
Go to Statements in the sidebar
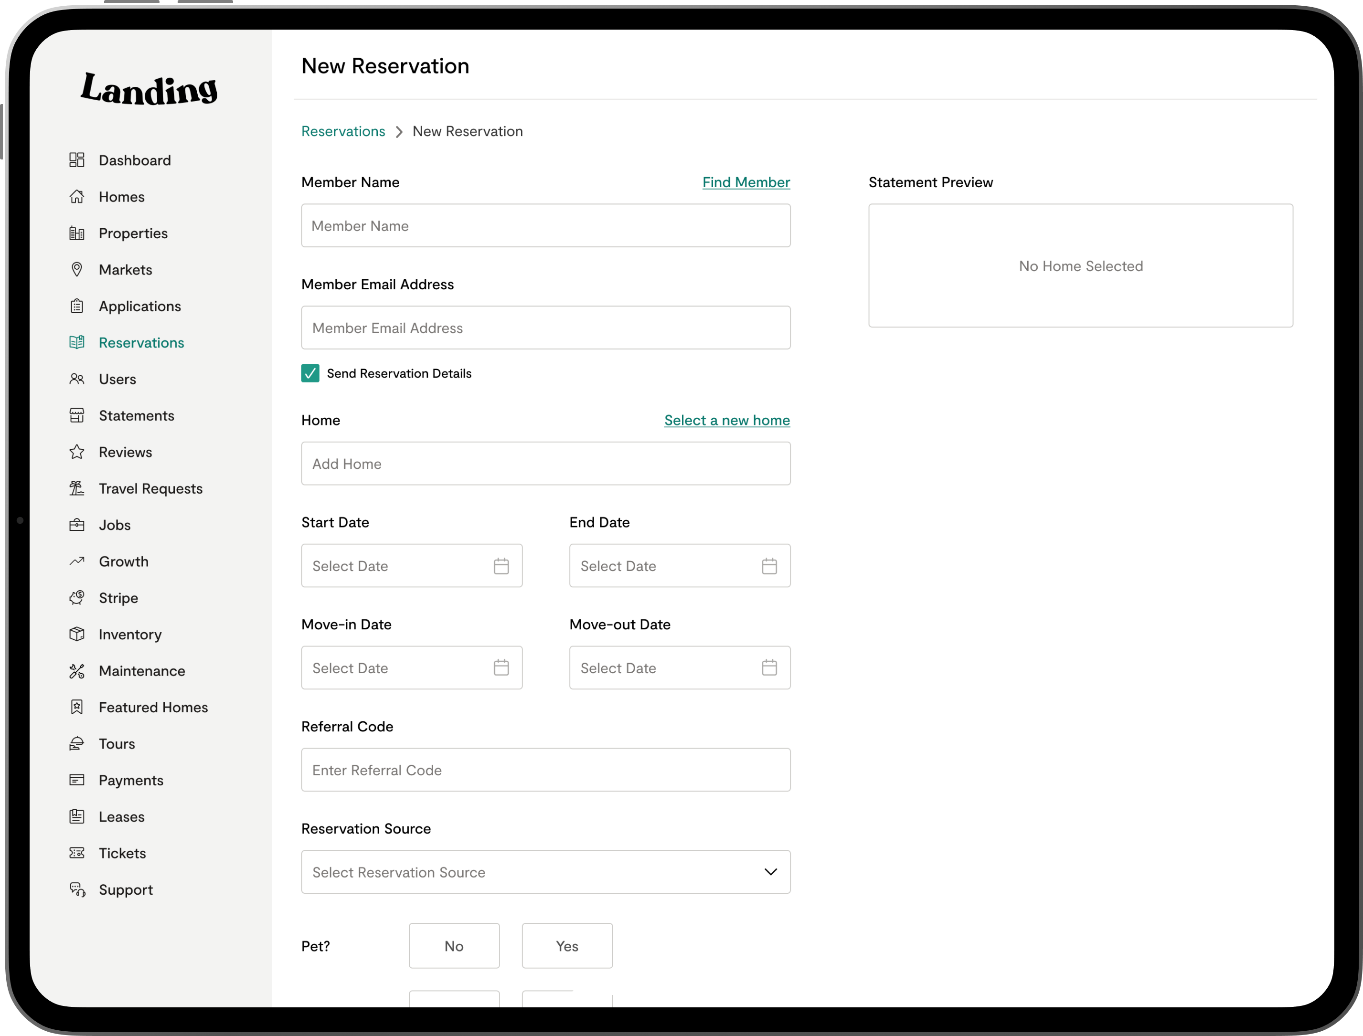point(136,416)
